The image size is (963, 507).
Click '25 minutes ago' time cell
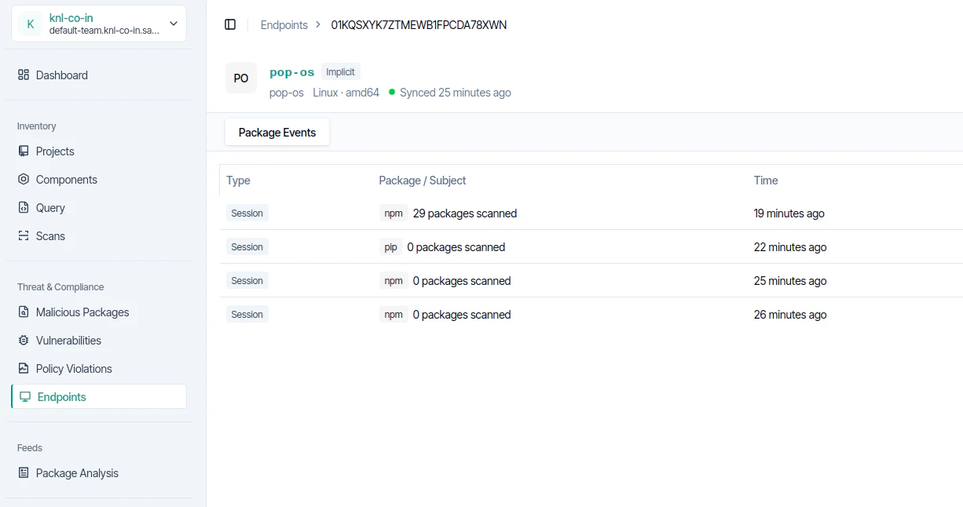tap(790, 281)
